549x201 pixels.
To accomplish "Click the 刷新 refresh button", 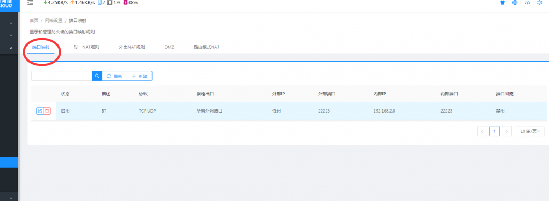I will tap(114, 76).
